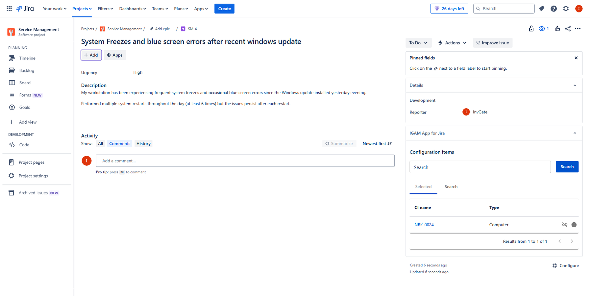Click the Configure button
Viewport: 590px width, 296px height.
click(x=566, y=265)
